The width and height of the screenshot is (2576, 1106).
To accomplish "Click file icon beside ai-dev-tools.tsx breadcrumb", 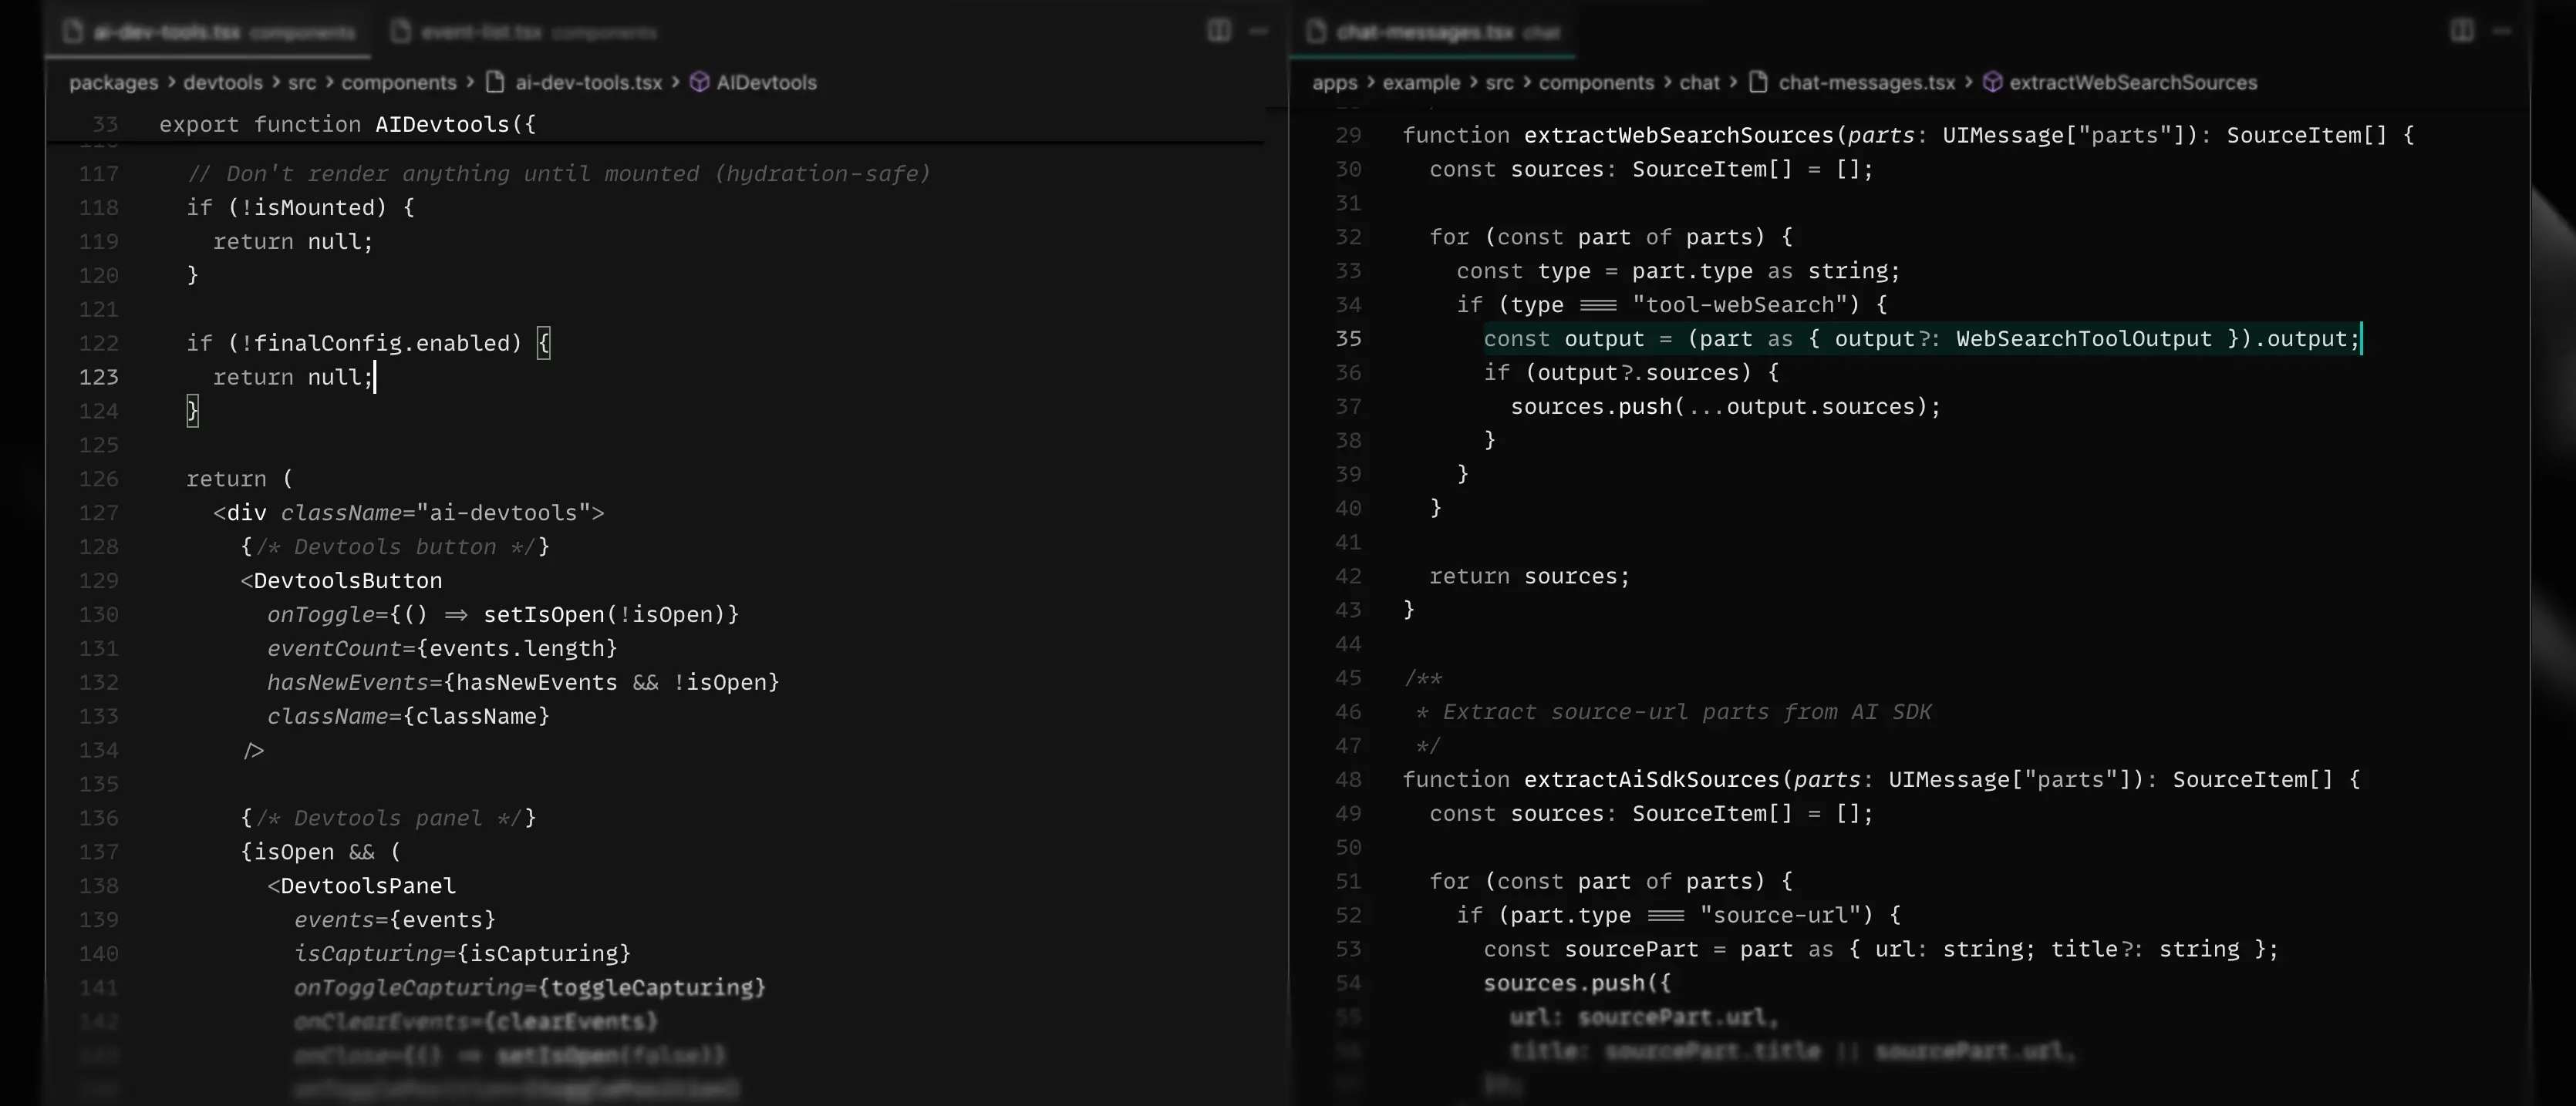I will (495, 83).
